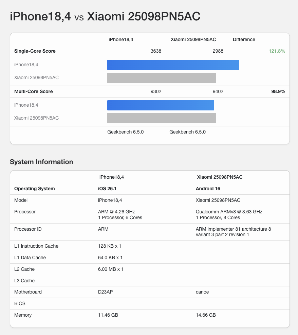
Task: Click the 98.9% multi-core difference value
Action: (x=278, y=91)
